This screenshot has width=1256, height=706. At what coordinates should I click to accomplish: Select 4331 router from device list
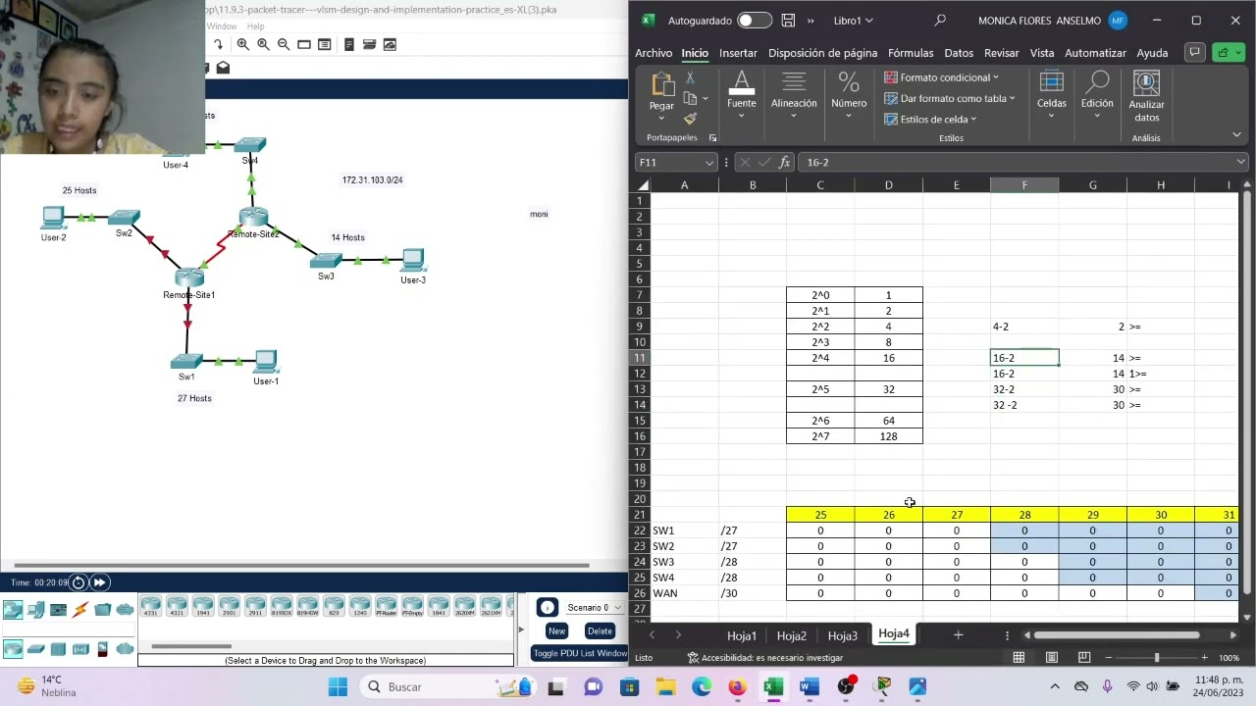point(150,607)
